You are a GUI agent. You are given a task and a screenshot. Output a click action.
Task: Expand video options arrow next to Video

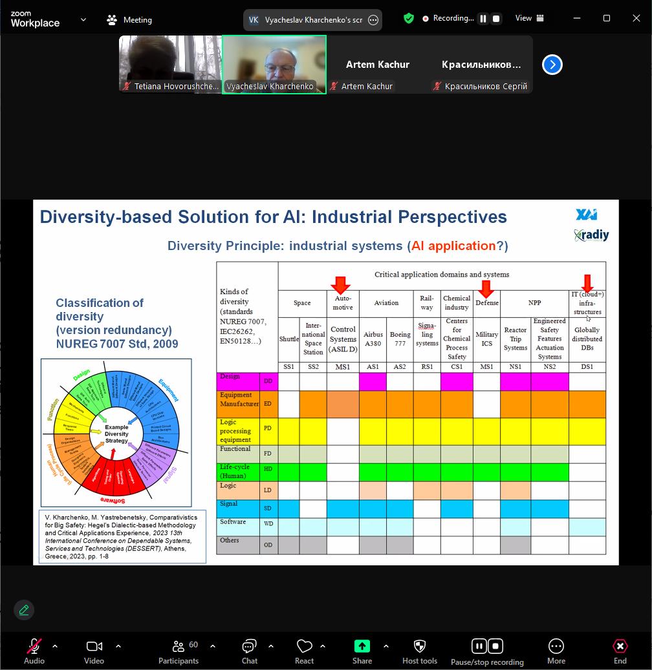[x=118, y=646]
